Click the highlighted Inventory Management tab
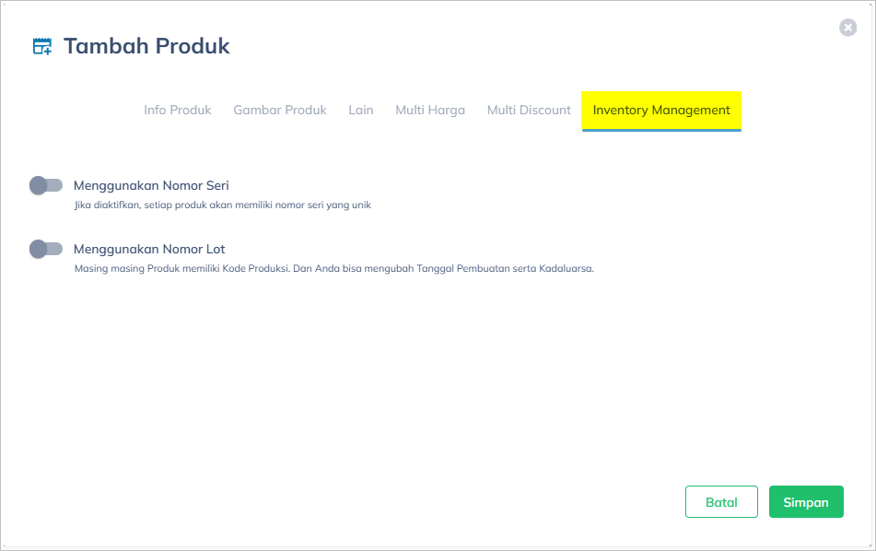This screenshot has width=876, height=551. click(661, 110)
